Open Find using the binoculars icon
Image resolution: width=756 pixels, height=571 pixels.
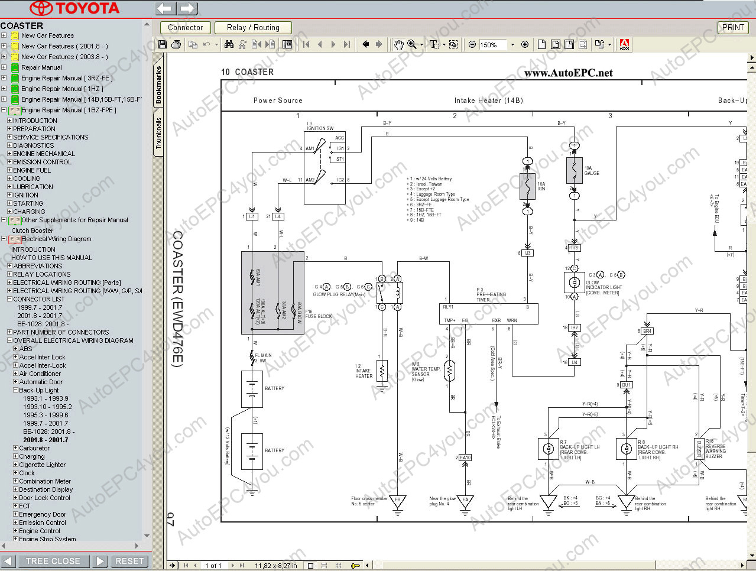click(229, 44)
